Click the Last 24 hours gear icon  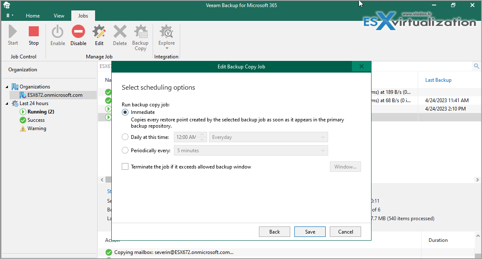click(x=15, y=103)
